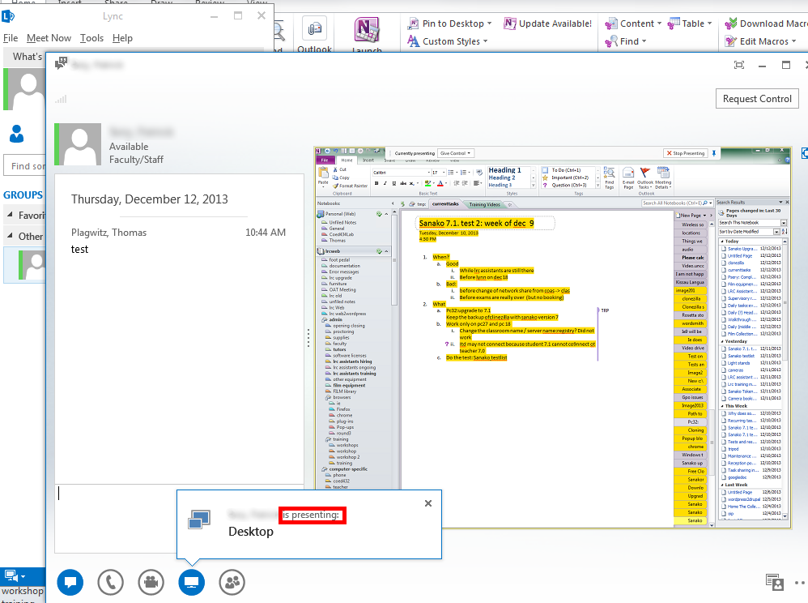Viewport: 808px width, 603px height.
Task: Click the Contacts person icon in Lync
Action: pos(16,135)
